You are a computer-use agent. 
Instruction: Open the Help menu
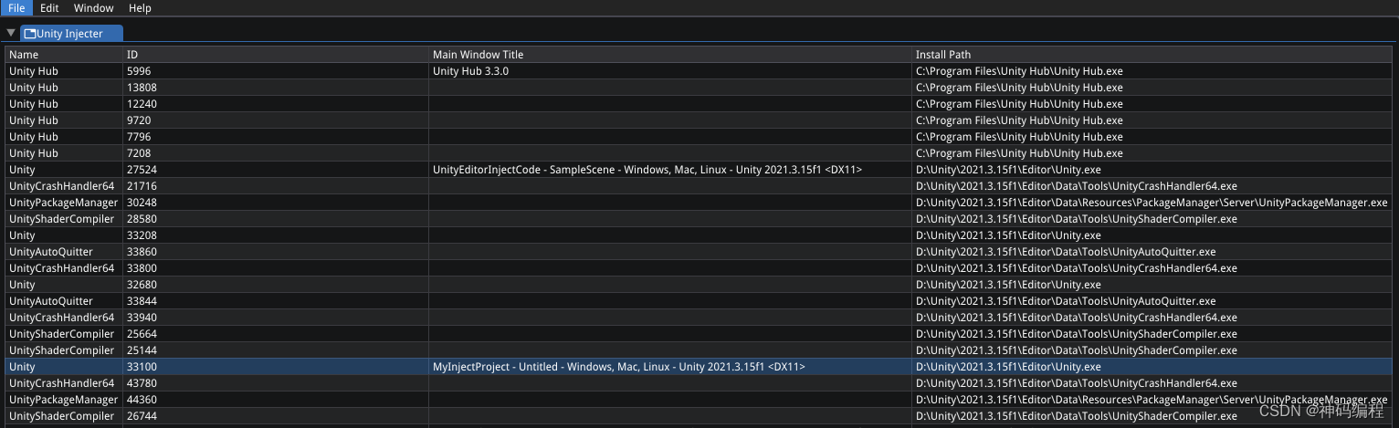(140, 7)
